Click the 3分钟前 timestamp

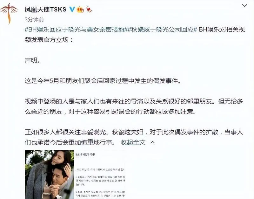pyautogui.click(x=34, y=20)
